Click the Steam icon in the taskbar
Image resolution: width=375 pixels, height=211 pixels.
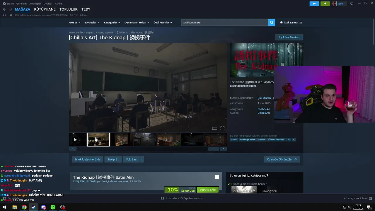(x=34, y=207)
